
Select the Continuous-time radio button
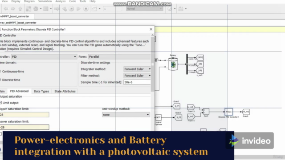0,72
